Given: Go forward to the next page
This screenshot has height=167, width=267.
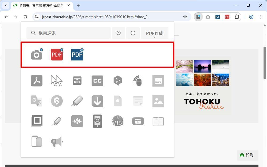Looking at the screenshot, I should coord(16,17).
